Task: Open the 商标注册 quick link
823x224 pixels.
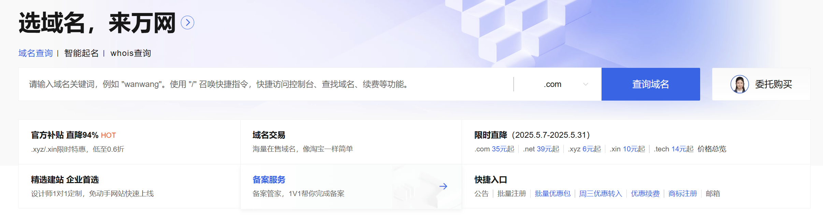Action: (682, 194)
